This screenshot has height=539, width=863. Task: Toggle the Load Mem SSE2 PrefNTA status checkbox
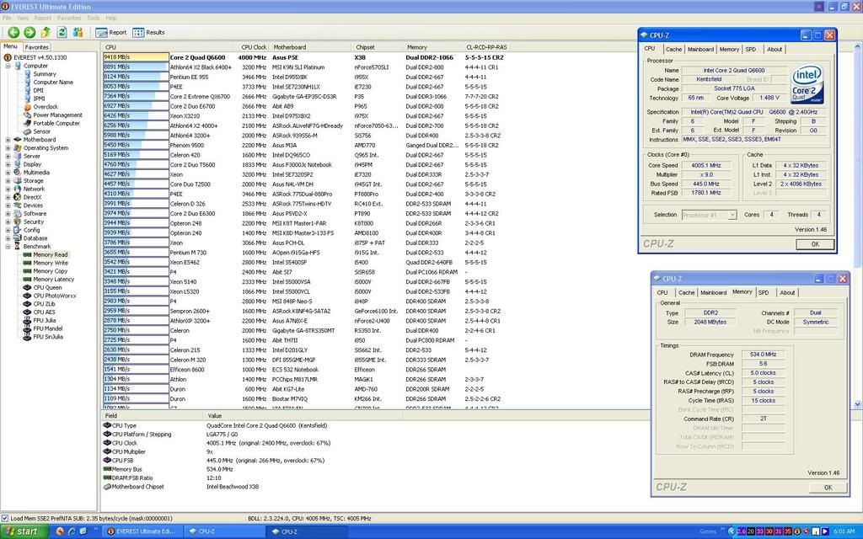[x=5, y=518]
